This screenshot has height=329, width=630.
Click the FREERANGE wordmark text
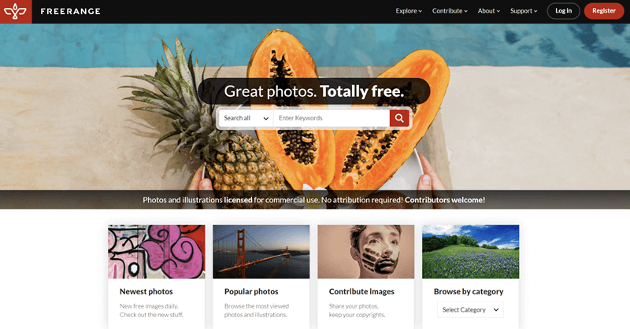coord(71,11)
